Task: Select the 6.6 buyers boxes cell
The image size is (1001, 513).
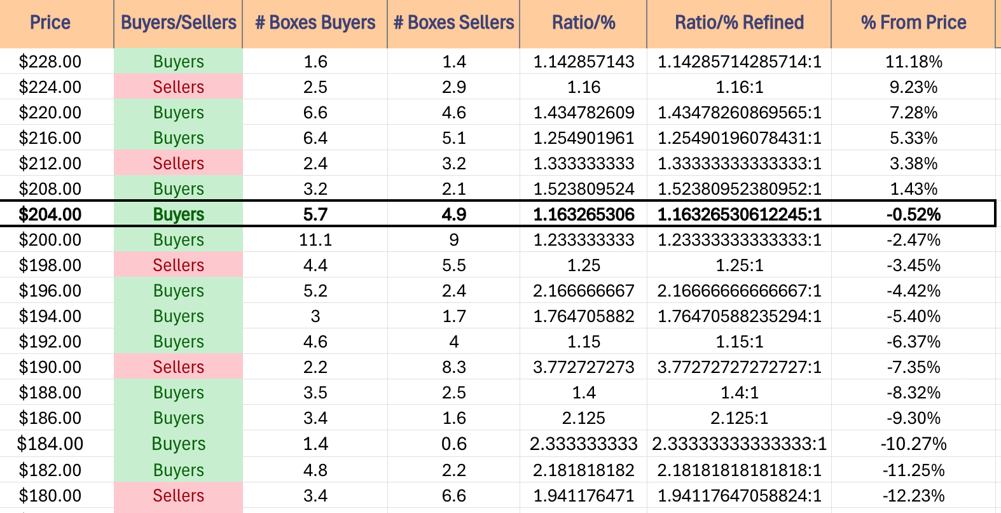Action: 315,113
